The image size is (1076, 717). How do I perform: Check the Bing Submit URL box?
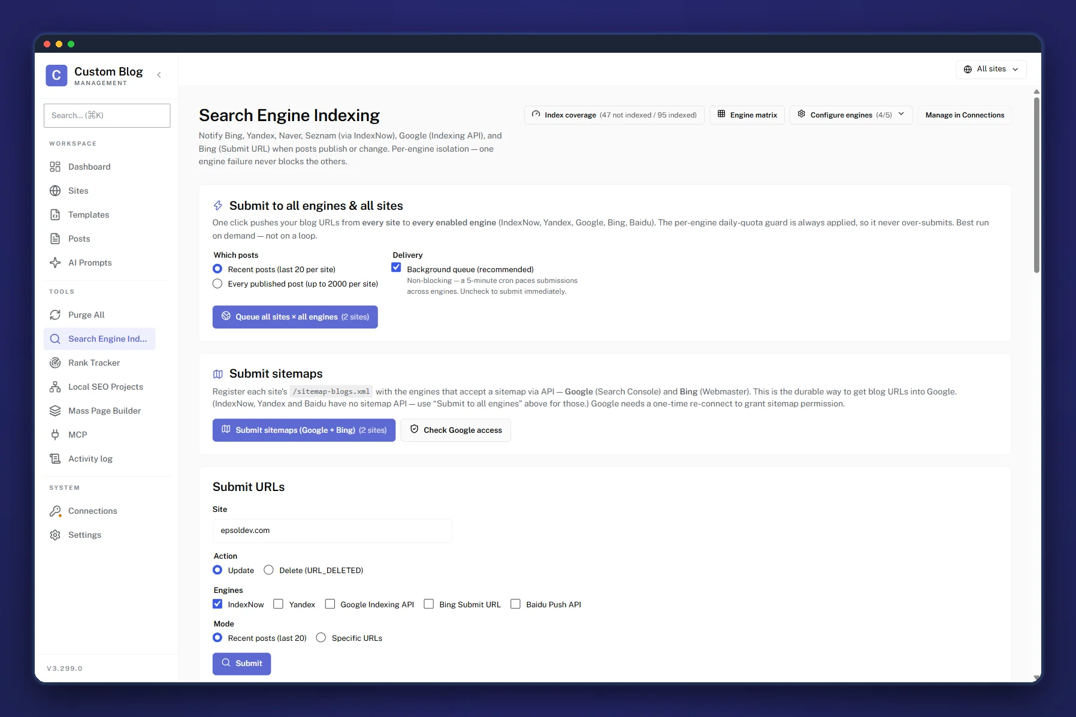428,604
